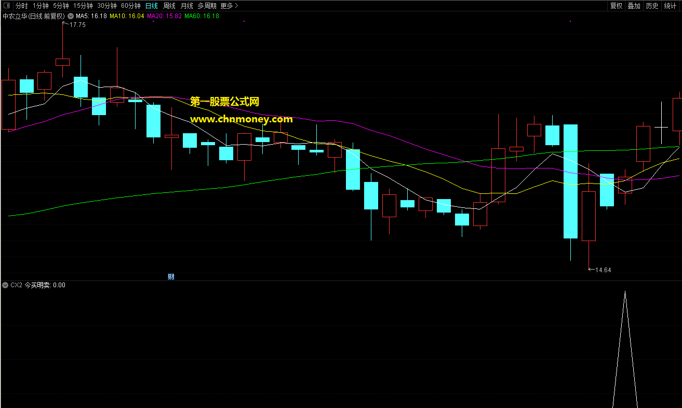Switch to 周线 weekly chart
Image resolution: width=682 pixels, height=408 pixels.
coord(169,6)
